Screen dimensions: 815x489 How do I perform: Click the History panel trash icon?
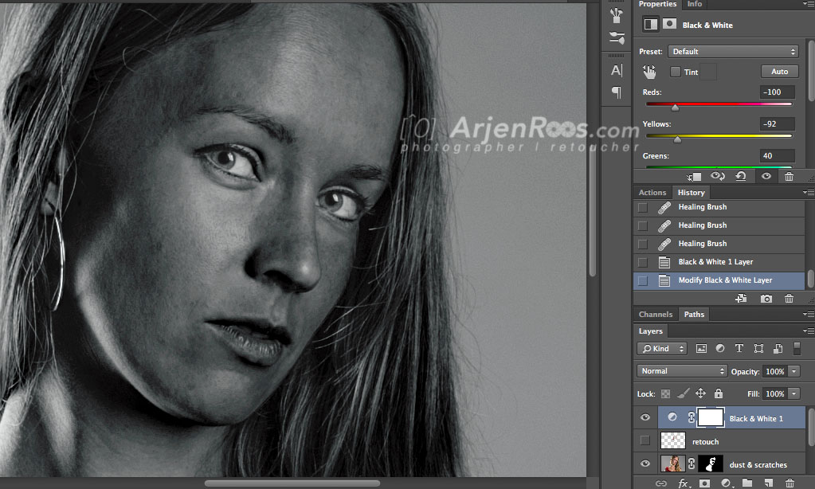pyautogui.click(x=789, y=299)
